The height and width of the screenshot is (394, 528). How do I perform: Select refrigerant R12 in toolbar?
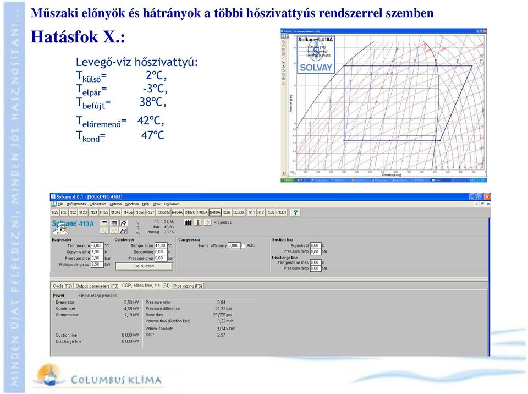click(x=261, y=212)
